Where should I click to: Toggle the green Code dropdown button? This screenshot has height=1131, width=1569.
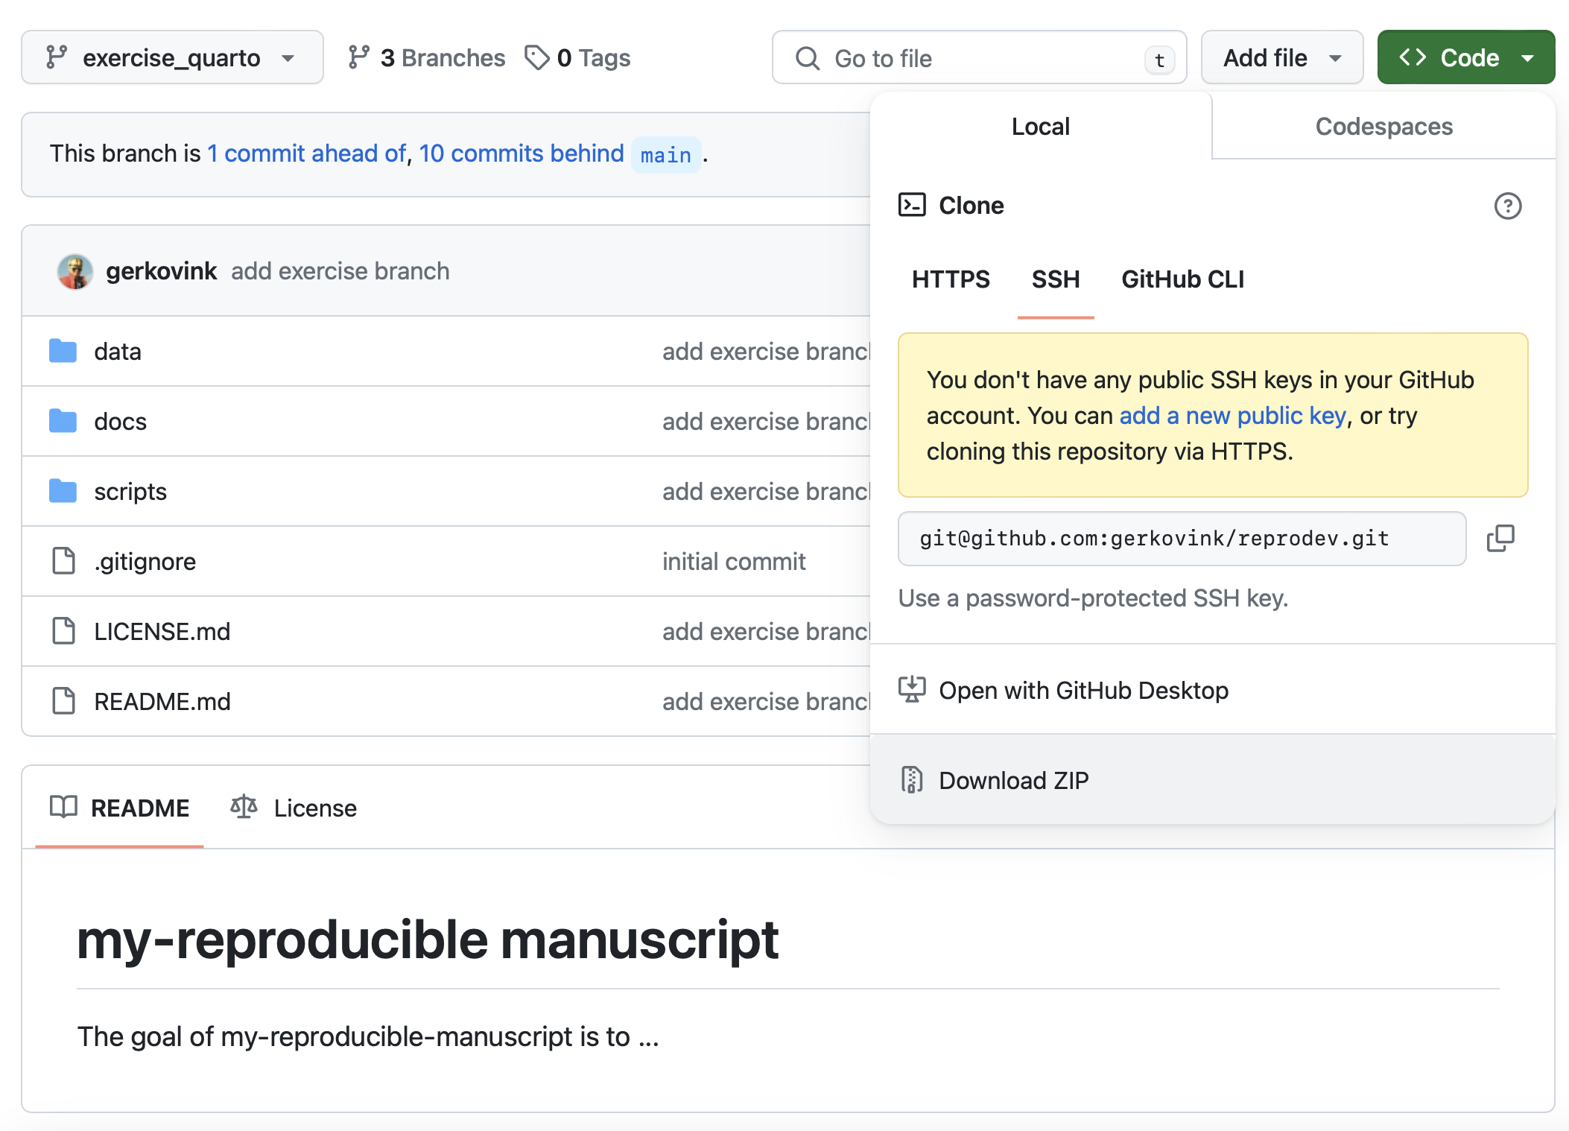tap(1465, 57)
